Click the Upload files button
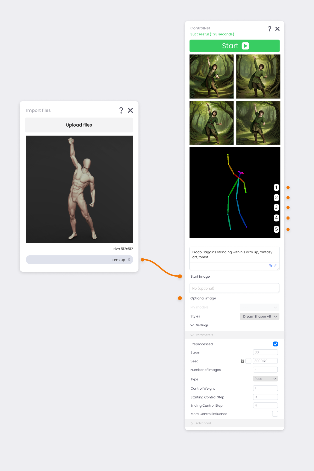This screenshot has height=471, width=314. coord(79,125)
